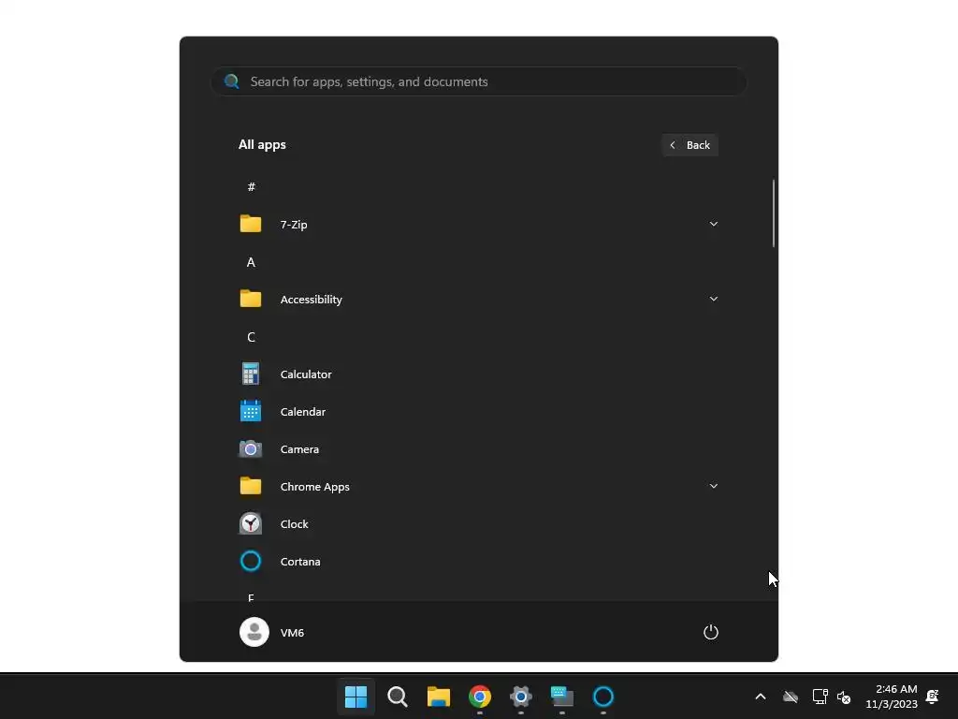Expand the 7-Zip folder chevron

click(714, 224)
